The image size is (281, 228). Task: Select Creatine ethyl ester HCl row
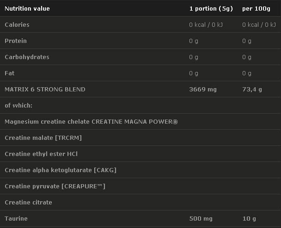[x=41, y=154]
